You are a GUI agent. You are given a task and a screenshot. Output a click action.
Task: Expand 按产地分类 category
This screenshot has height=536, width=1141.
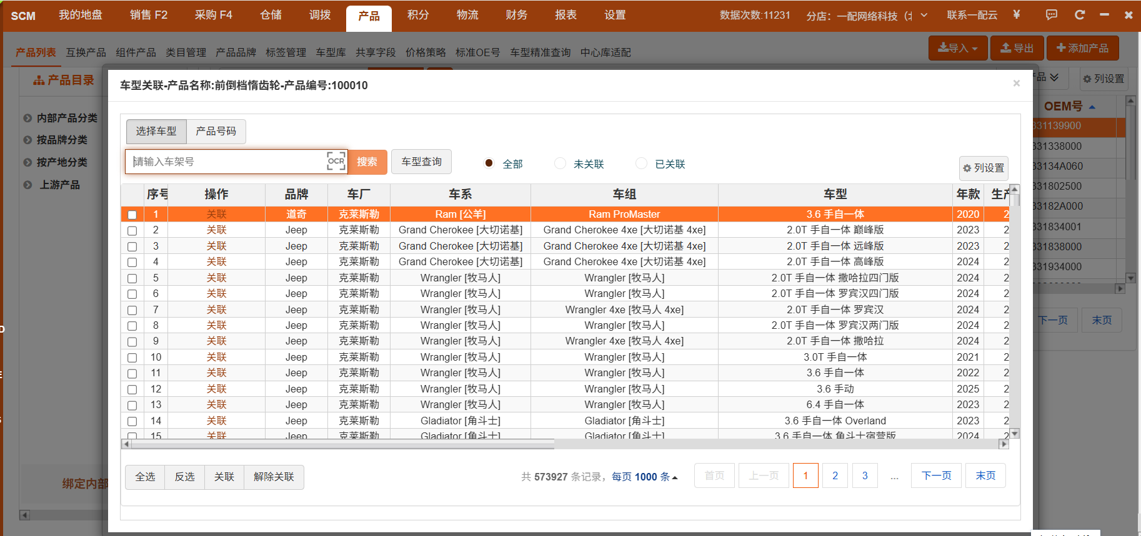(x=27, y=163)
